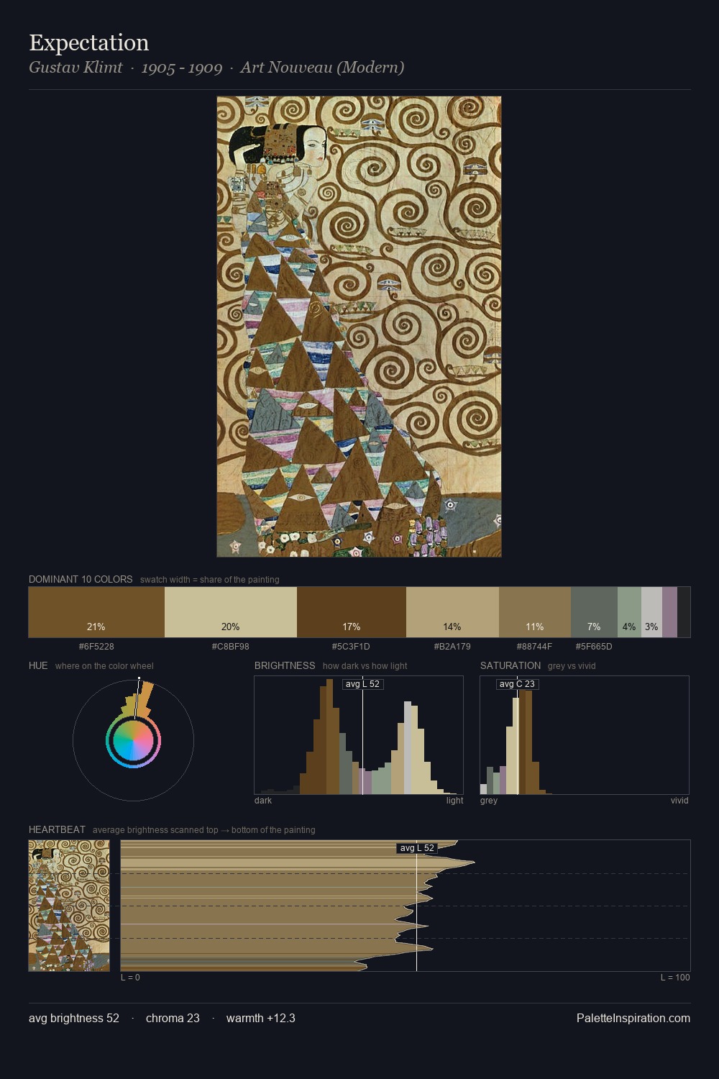719x1079 pixels.
Task: Click the 'Expectation' title
Action: (x=89, y=42)
